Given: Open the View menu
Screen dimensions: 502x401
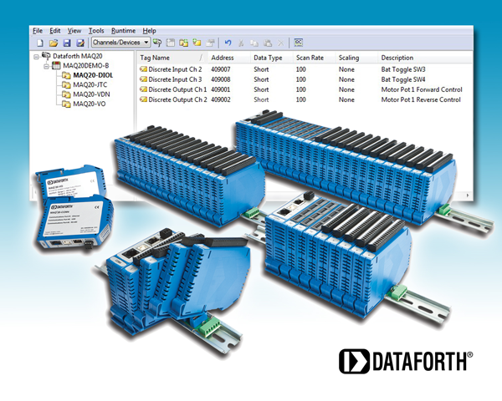Looking at the screenshot, I should [x=74, y=31].
